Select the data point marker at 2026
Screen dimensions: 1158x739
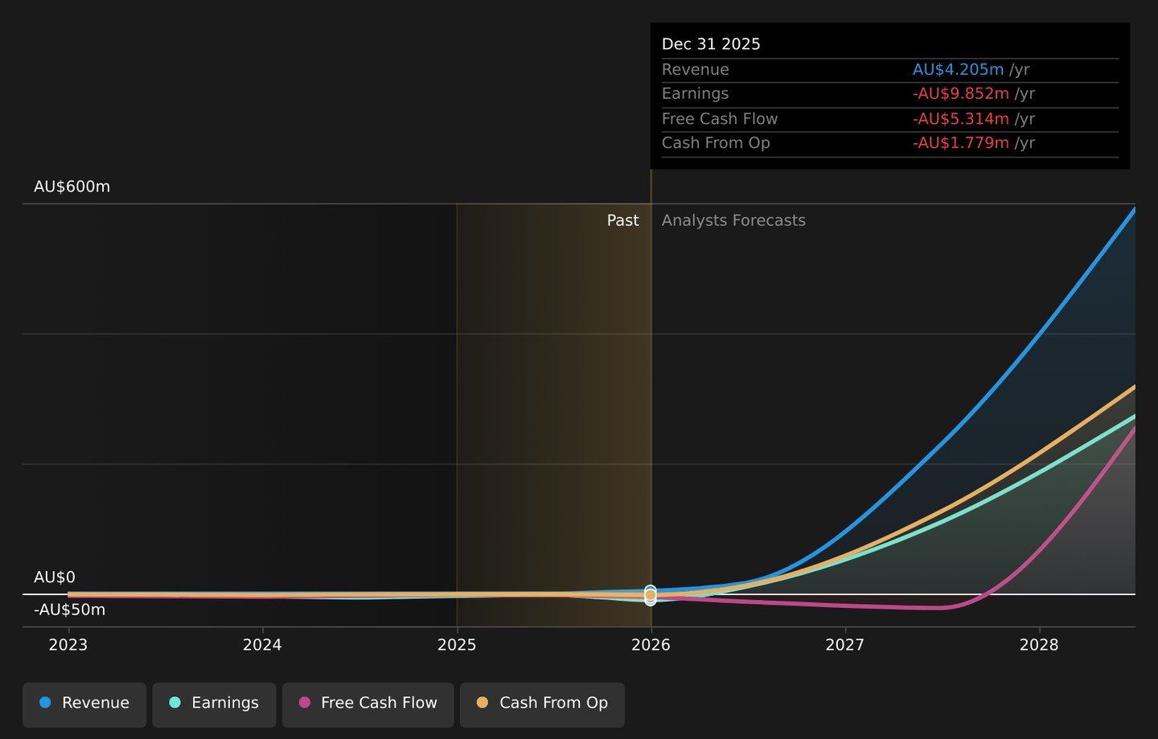point(651,595)
